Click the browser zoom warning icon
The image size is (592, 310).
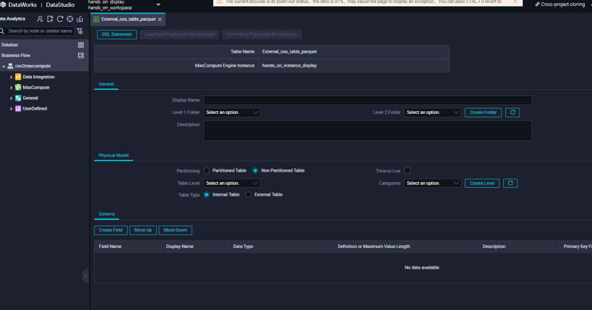point(219,1)
